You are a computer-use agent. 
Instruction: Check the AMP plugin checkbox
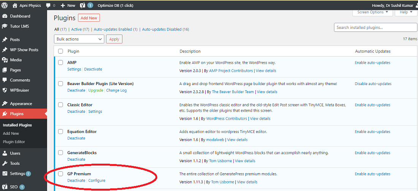pos(60,63)
